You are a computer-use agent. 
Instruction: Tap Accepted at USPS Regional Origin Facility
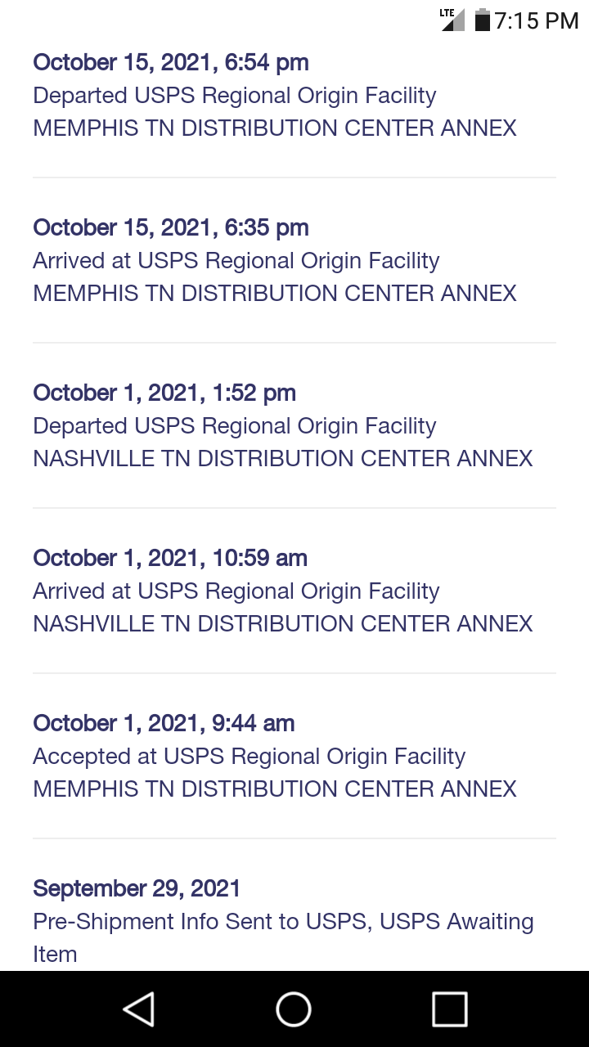(x=250, y=757)
